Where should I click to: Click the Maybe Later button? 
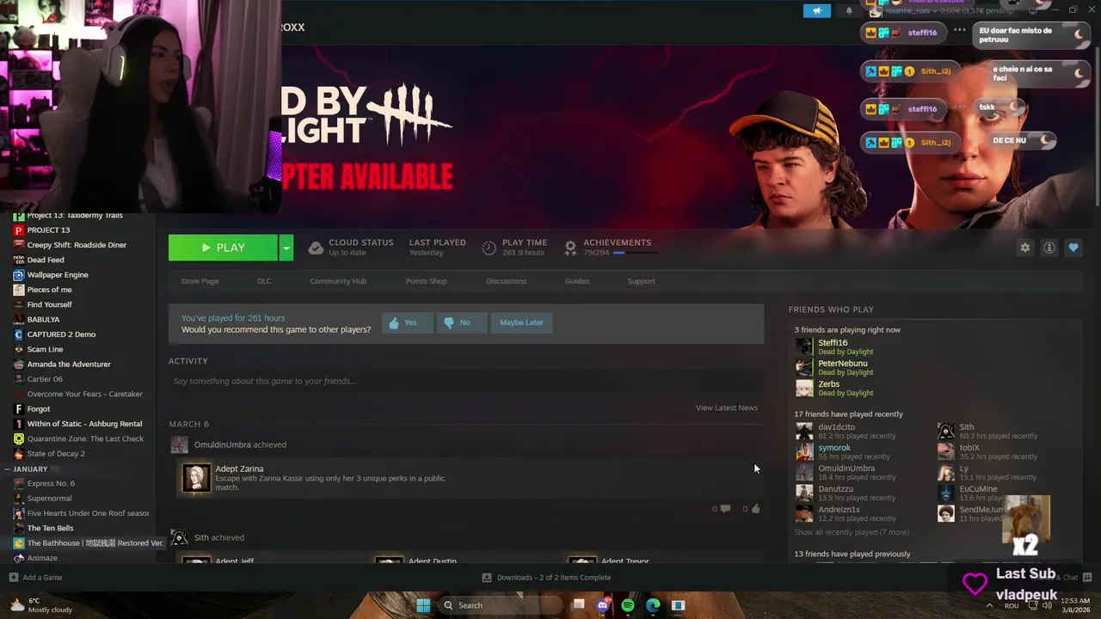(x=521, y=322)
